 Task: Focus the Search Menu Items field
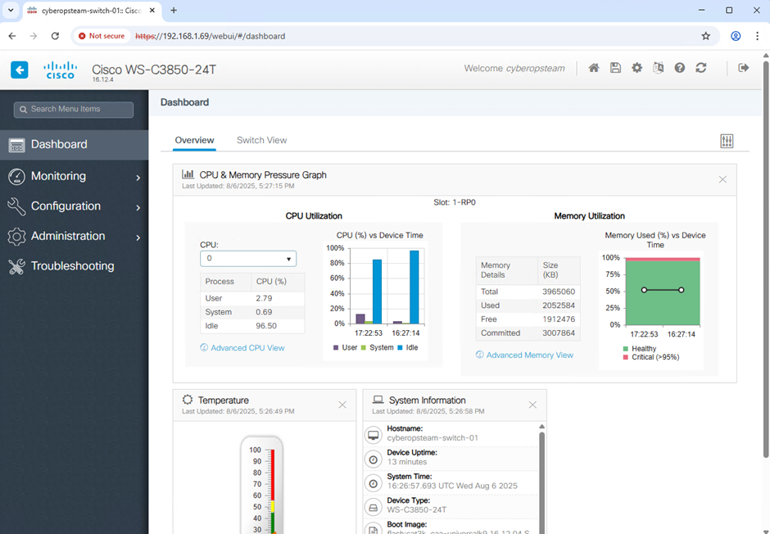pyautogui.click(x=74, y=110)
